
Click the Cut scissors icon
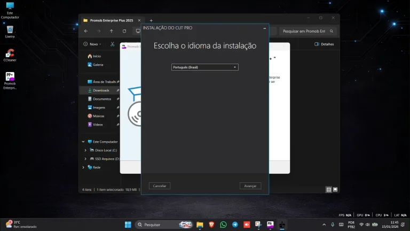113,44
